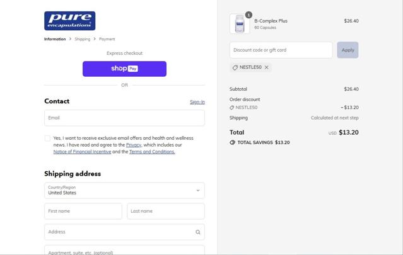Open the Terms and Conditions link
Image resolution: width=403 pixels, height=255 pixels.
click(152, 152)
